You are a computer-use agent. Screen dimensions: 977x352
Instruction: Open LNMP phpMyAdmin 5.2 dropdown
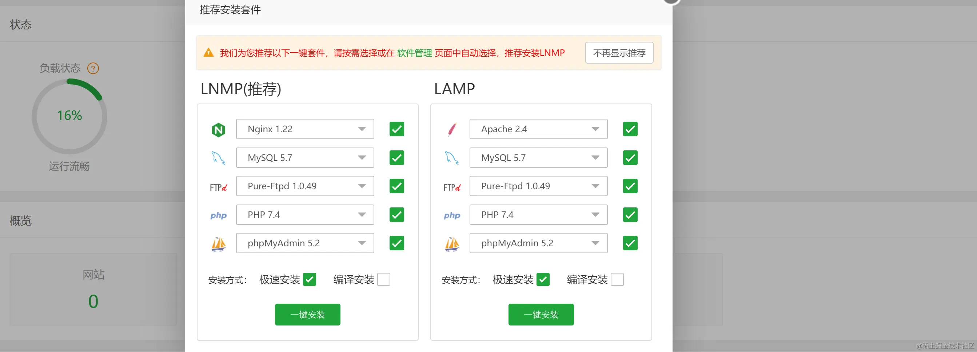[x=305, y=243]
